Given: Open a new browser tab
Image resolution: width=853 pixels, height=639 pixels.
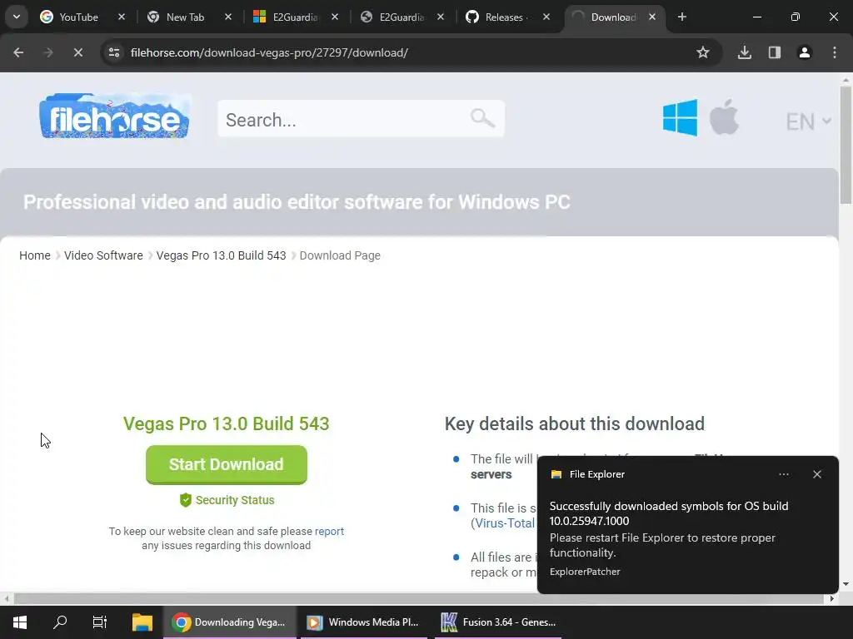Looking at the screenshot, I should [681, 17].
